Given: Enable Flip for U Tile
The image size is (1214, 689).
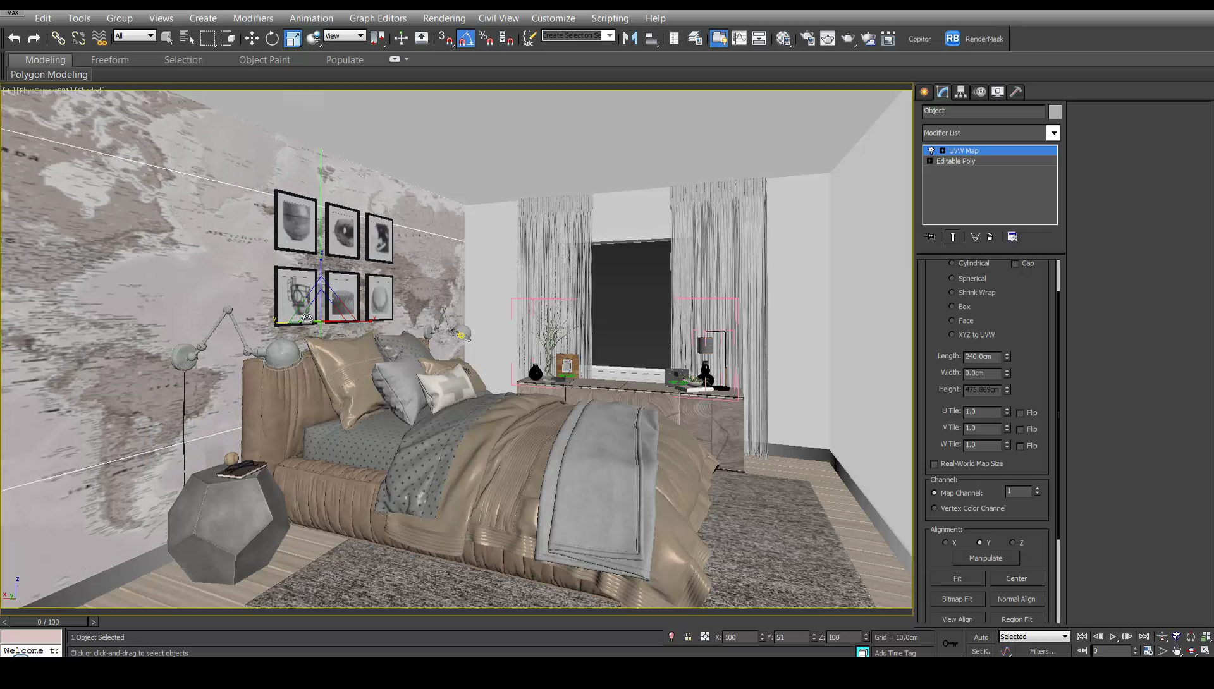Looking at the screenshot, I should pos(1020,413).
